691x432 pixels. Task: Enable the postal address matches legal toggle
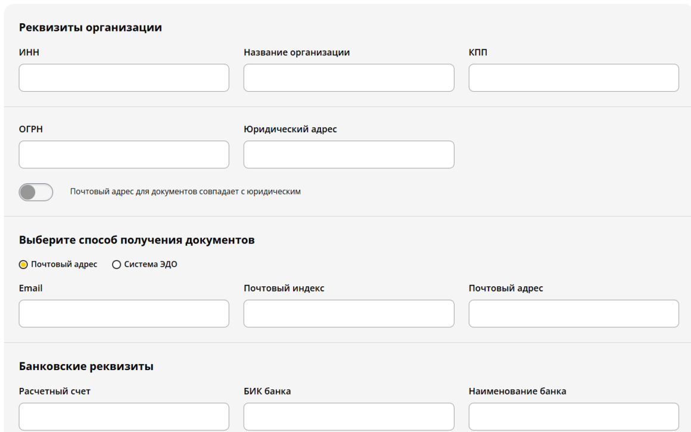pyautogui.click(x=36, y=192)
